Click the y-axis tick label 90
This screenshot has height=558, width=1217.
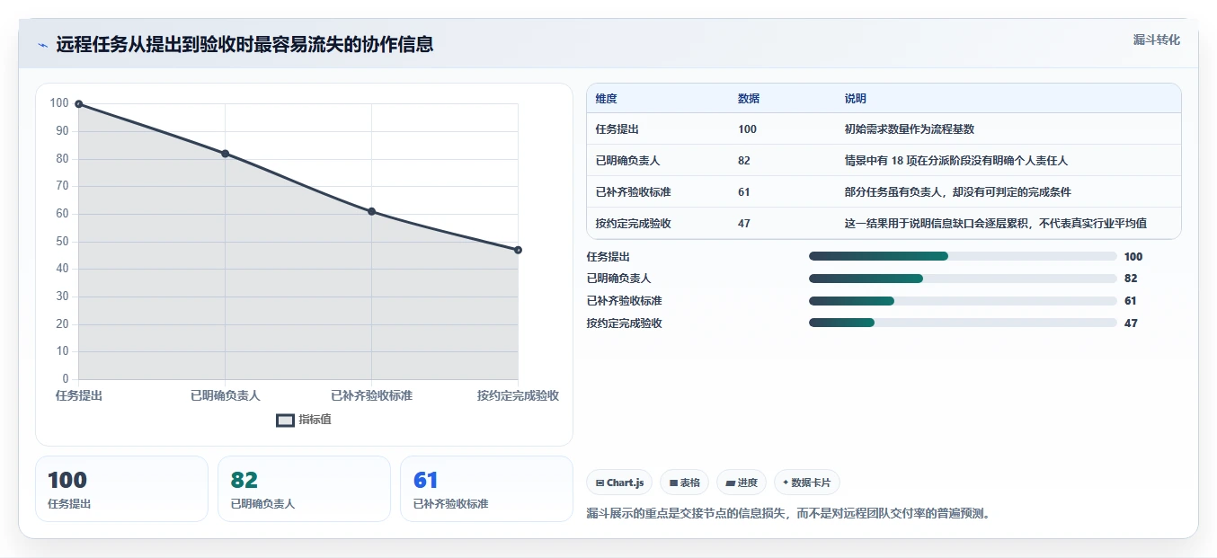click(x=62, y=131)
